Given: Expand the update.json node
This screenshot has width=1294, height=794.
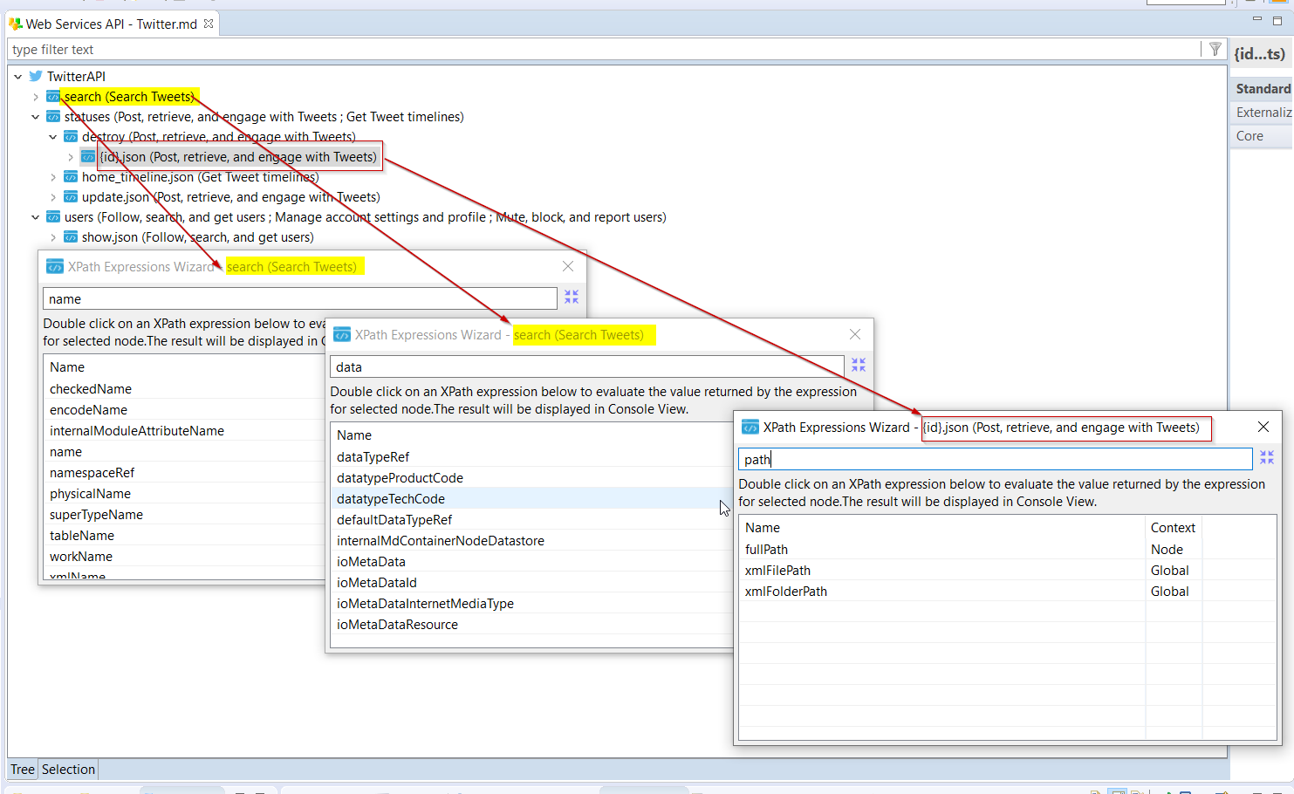Looking at the screenshot, I should click(x=53, y=197).
